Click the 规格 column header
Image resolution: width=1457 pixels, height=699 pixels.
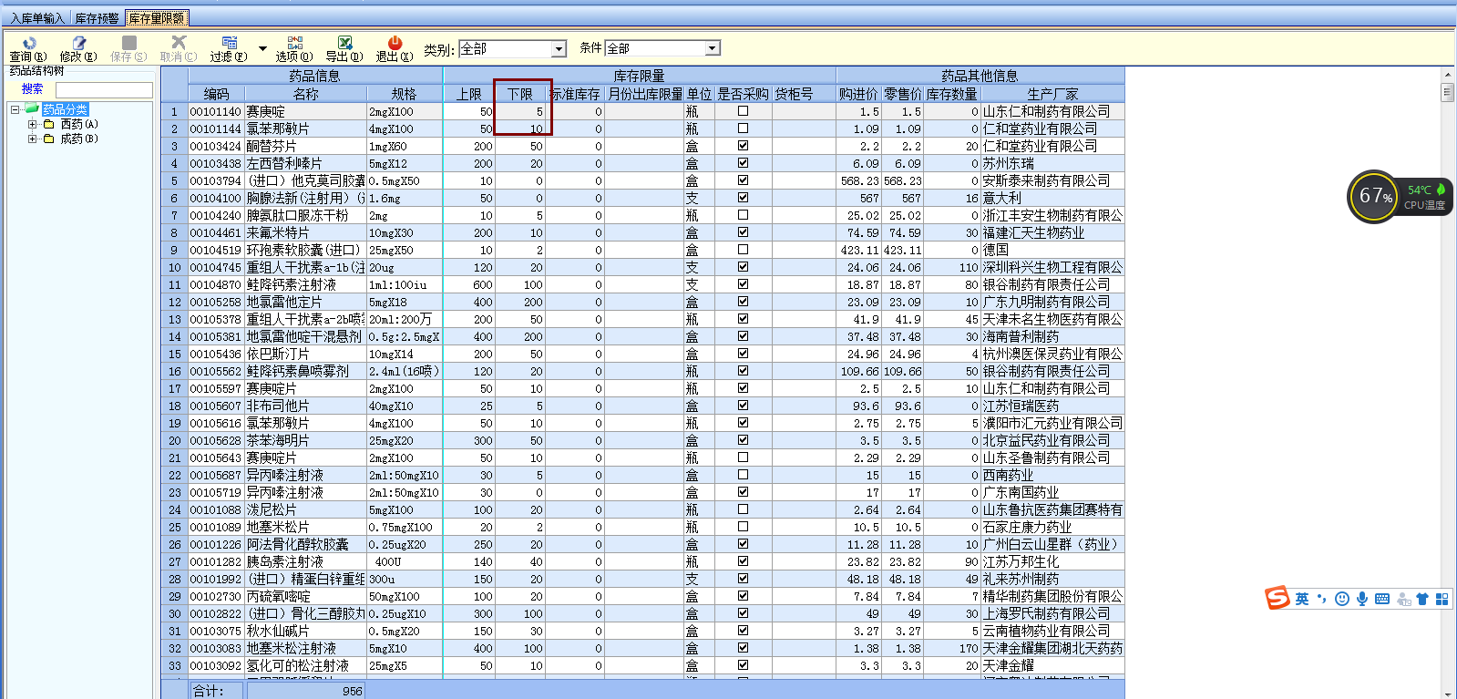(x=404, y=94)
